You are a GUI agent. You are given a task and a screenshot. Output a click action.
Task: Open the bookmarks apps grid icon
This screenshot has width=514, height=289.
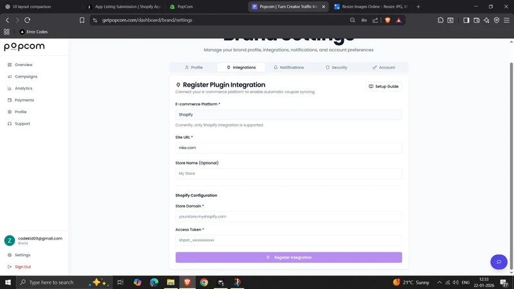(x=6, y=31)
